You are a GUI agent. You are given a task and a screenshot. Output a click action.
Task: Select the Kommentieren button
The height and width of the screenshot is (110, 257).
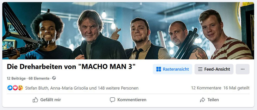[x=128, y=100]
